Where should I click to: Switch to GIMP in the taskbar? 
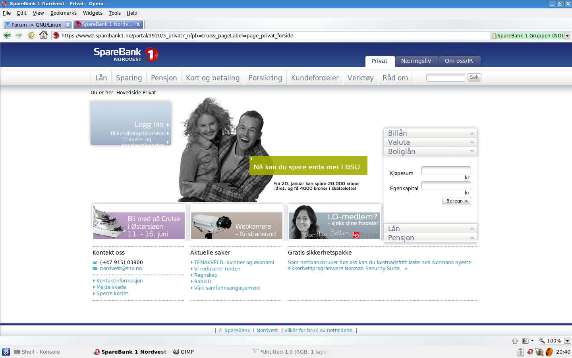[x=183, y=352]
